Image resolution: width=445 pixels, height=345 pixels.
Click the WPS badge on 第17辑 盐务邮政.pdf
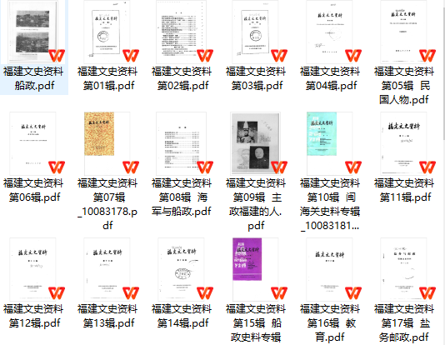tap(427, 293)
